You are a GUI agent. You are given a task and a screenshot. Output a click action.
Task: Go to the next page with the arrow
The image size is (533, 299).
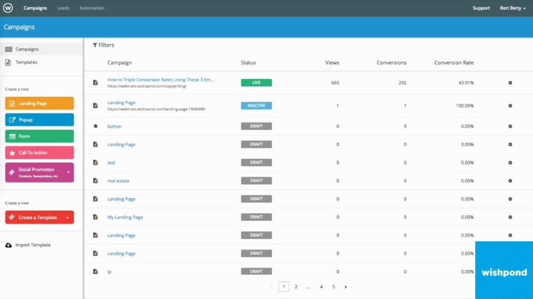(x=346, y=287)
